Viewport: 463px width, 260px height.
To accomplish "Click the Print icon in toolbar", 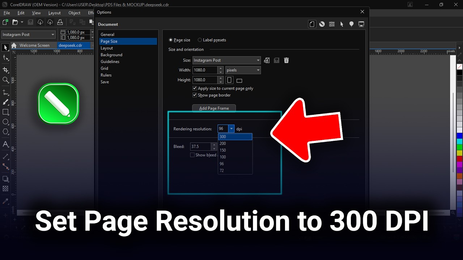I will coord(60,22).
